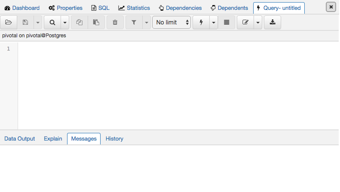
Task: Open the Statistics tab
Action: [x=134, y=8]
